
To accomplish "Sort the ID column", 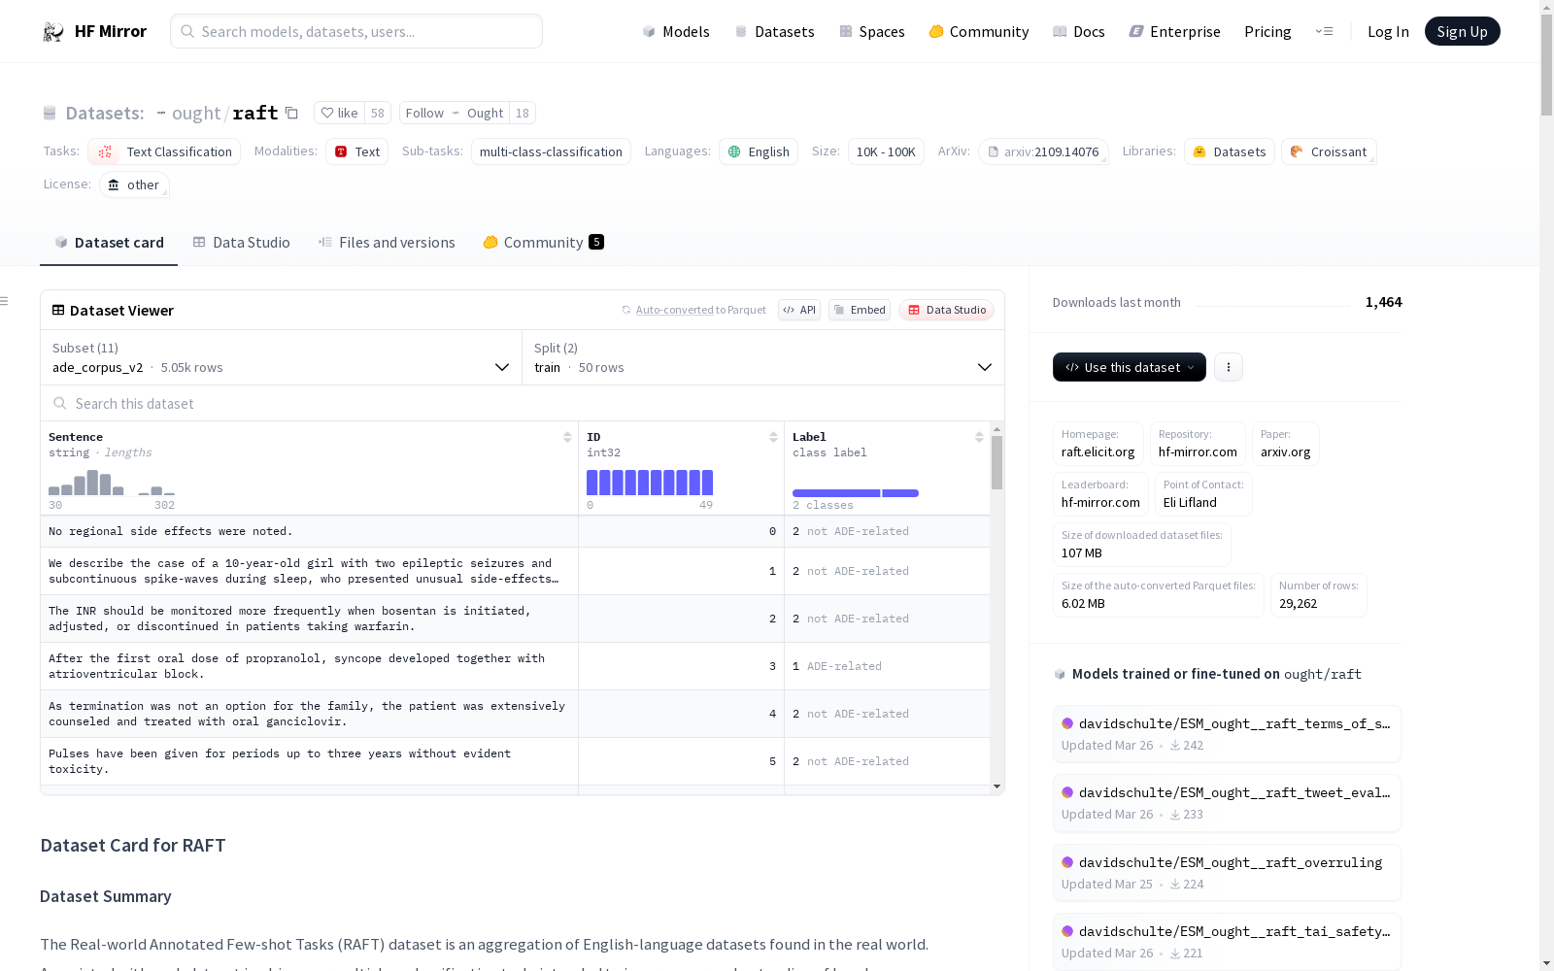I will (773, 437).
